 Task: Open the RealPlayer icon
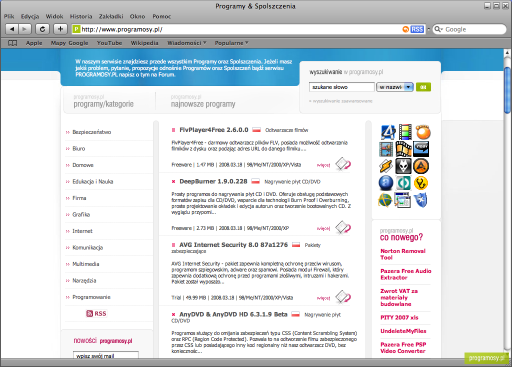pos(421,149)
